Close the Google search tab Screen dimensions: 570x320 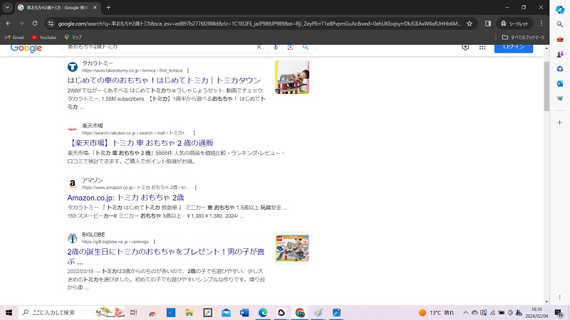click(95, 8)
